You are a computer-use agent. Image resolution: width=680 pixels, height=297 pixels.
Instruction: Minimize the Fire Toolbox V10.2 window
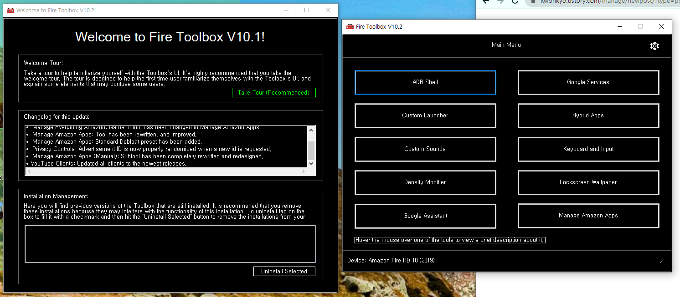[x=619, y=27]
